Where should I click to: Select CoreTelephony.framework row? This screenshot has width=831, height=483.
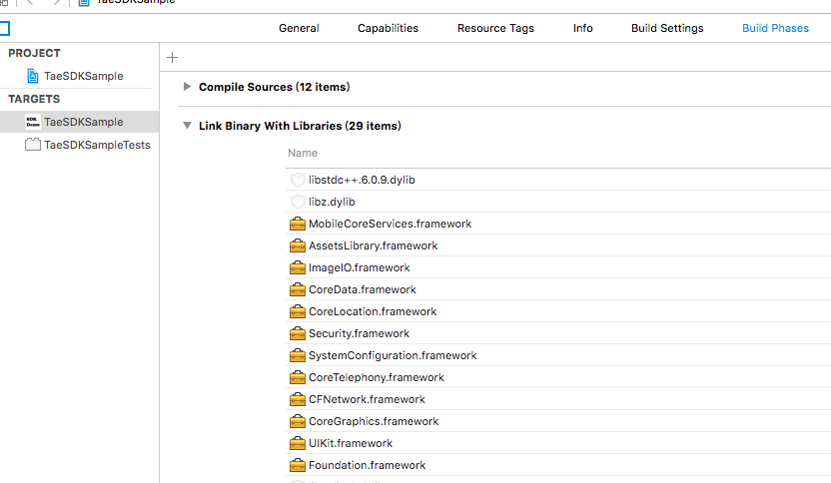558,377
